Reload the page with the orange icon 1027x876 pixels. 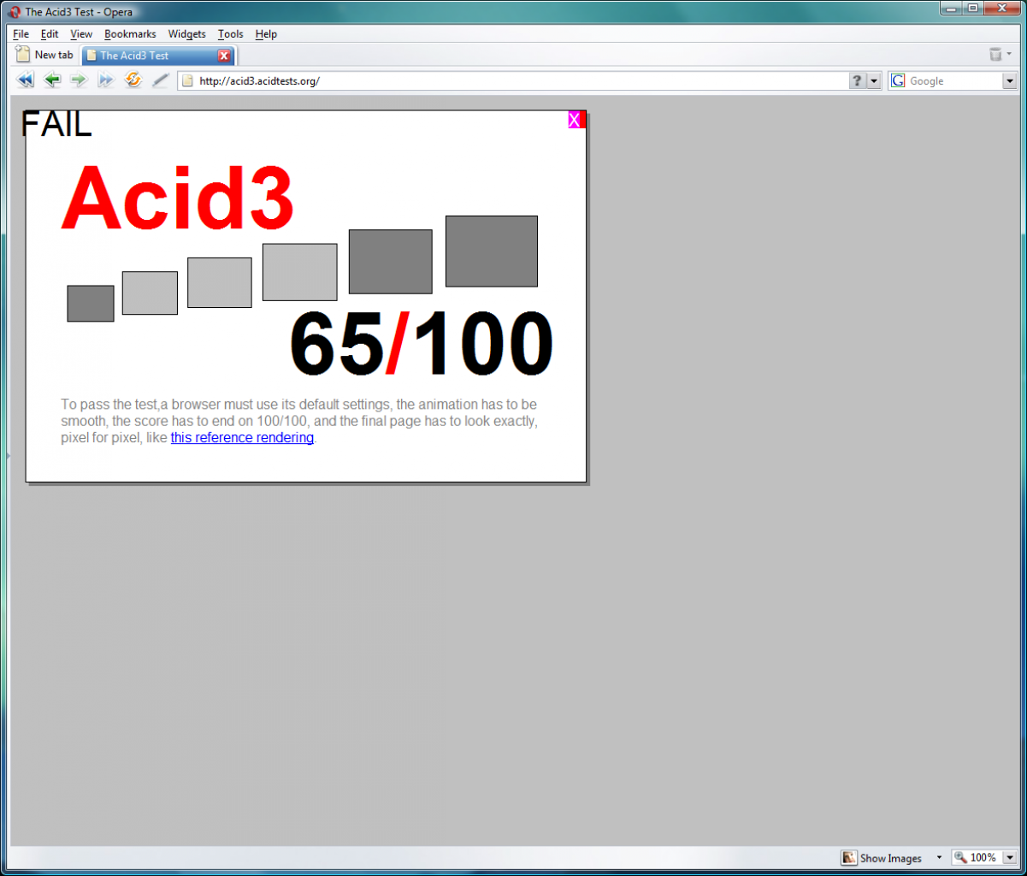click(133, 80)
